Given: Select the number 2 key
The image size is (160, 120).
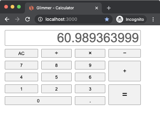Looking at the screenshot, I should (x=56, y=89).
